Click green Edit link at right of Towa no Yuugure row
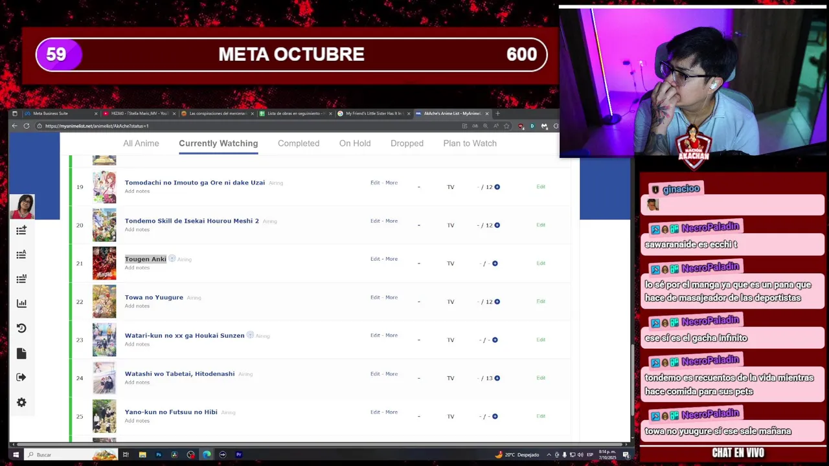 pyautogui.click(x=541, y=301)
